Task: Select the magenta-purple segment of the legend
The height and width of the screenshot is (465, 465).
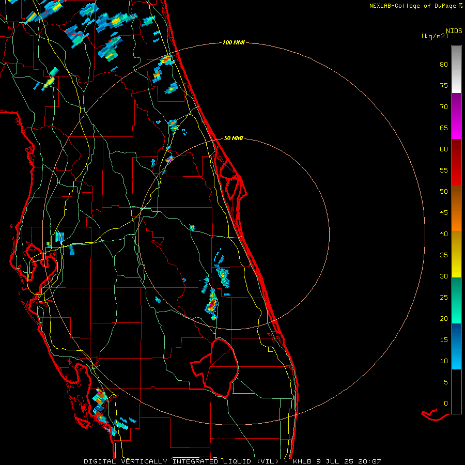Action: pos(456,116)
